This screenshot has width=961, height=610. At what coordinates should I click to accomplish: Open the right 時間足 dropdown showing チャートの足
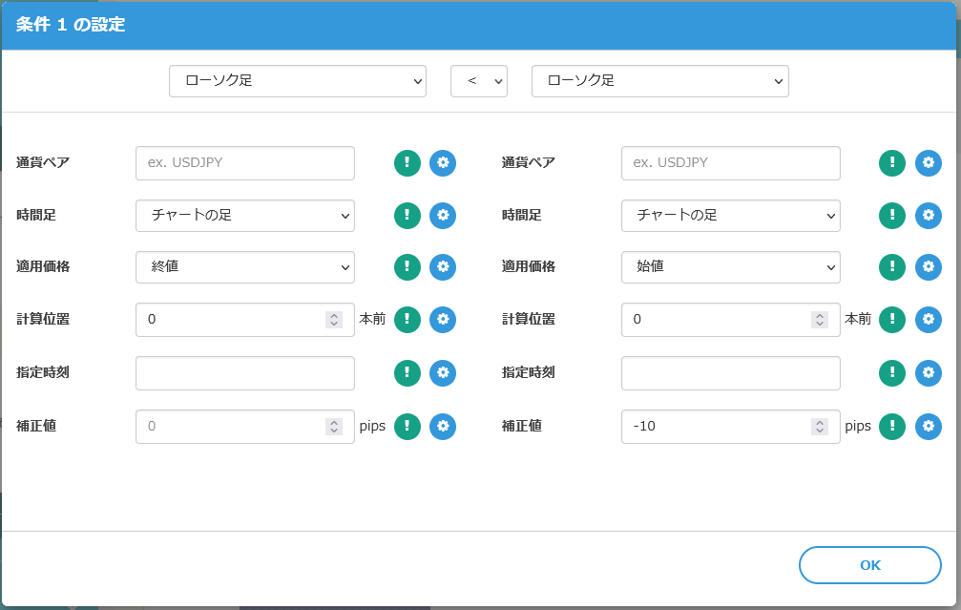click(x=730, y=216)
